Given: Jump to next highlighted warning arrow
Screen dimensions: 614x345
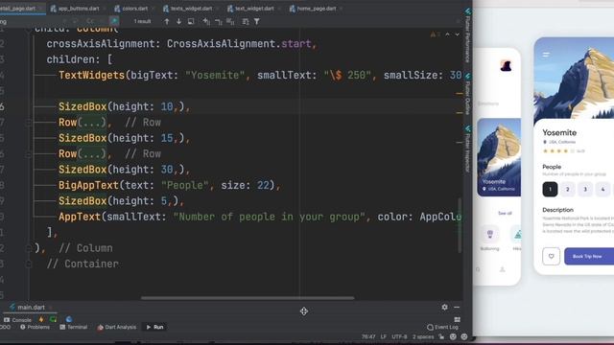Looking at the screenshot, I should (457, 34).
